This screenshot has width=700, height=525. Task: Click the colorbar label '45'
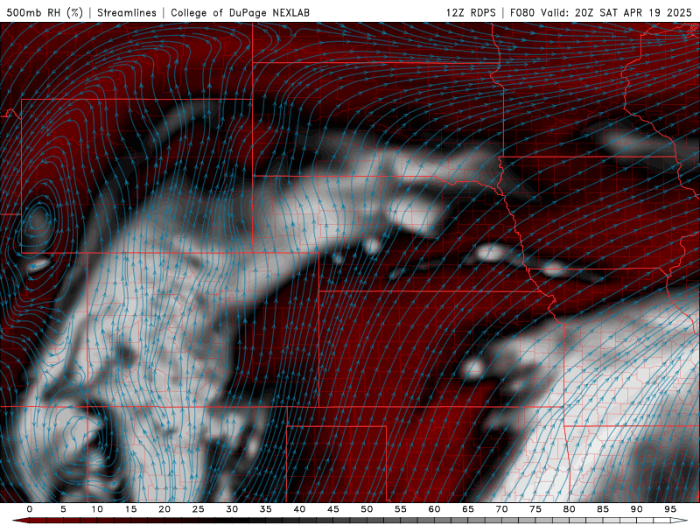333,509
